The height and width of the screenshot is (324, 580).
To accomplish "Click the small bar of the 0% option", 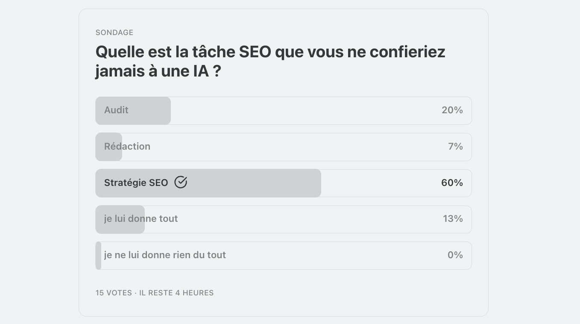I will tap(98, 256).
